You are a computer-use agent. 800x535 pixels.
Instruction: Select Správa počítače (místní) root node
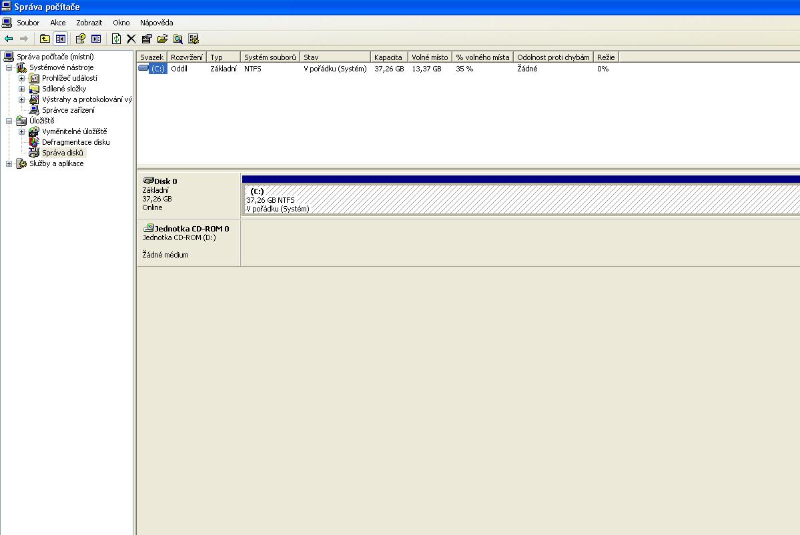(55, 57)
